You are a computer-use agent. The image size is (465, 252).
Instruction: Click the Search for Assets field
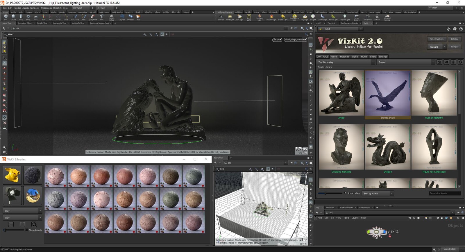point(445,193)
